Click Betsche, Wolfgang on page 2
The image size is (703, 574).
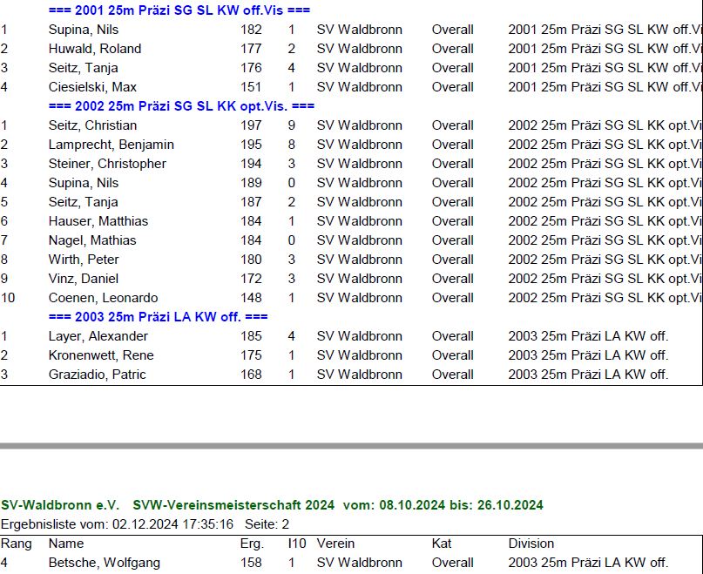tap(104, 563)
